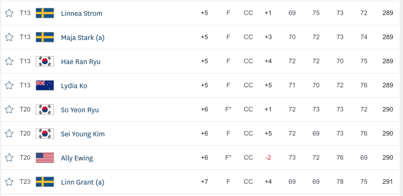Select Sei Young Kim name
Image resolution: width=403 pixels, height=196 pixels.
(83, 134)
